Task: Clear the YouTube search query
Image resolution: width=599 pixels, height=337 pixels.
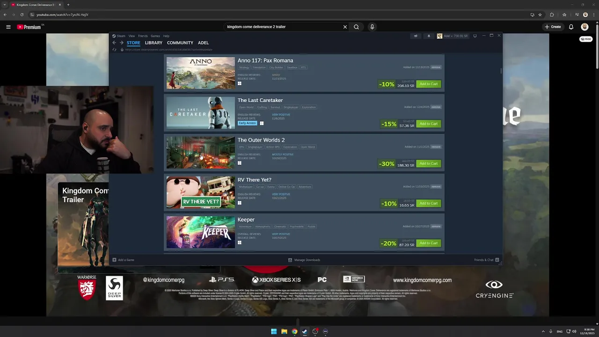Action: tap(345, 27)
